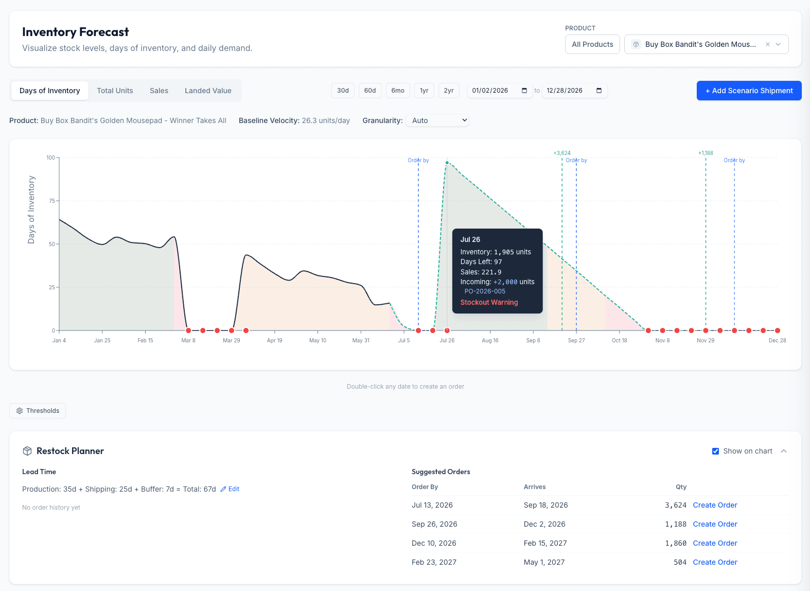Image resolution: width=810 pixels, height=591 pixels.
Task: Select the 2yr range preset
Action: (x=449, y=91)
